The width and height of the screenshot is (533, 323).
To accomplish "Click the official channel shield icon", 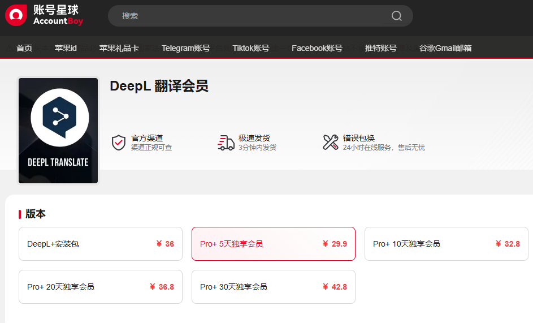I will pos(119,143).
